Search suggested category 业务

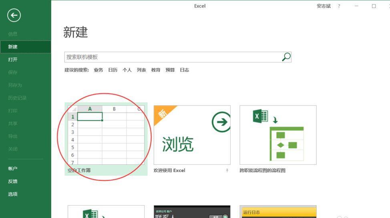(x=98, y=70)
